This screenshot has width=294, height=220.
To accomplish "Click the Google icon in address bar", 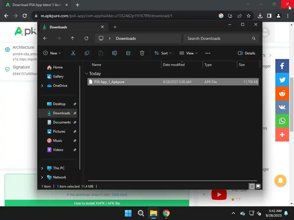I will coord(221,16).
